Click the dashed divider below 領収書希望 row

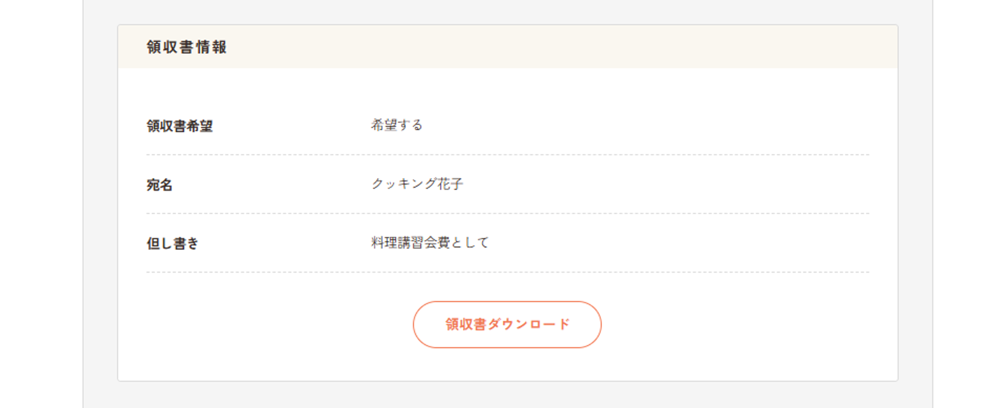point(508,155)
